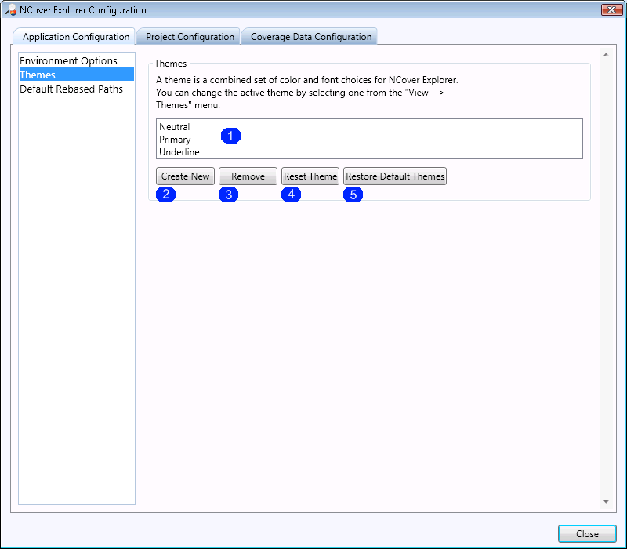
Task: Select the Application Configuration tab
Action: tap(74, 36)
